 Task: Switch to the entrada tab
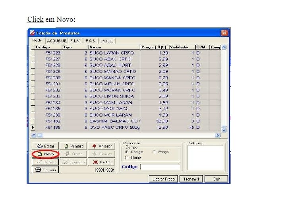pyautogui.click(x=107, y=41)
